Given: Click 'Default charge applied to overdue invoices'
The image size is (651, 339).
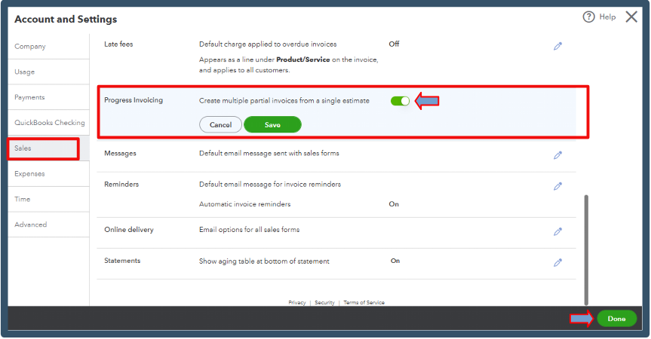Looking at the screenshot, I should click(268, 44).
